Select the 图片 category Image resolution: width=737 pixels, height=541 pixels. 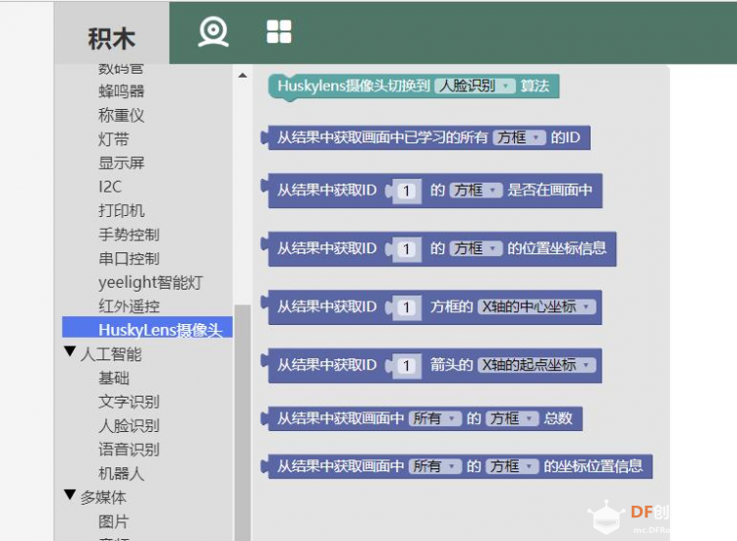(x=113, y=521)
